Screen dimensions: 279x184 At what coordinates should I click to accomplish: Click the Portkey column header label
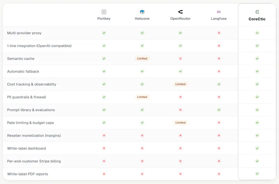point(104,19)
